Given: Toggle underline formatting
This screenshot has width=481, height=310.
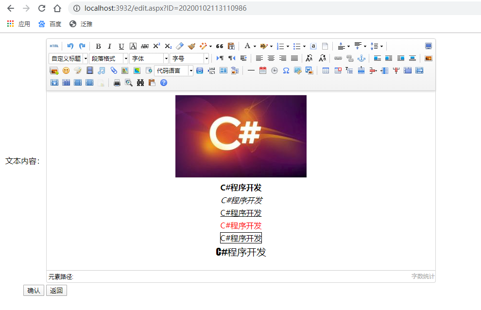Looking at the screenshot, I should pyautogui.click(x=121, y=46).
